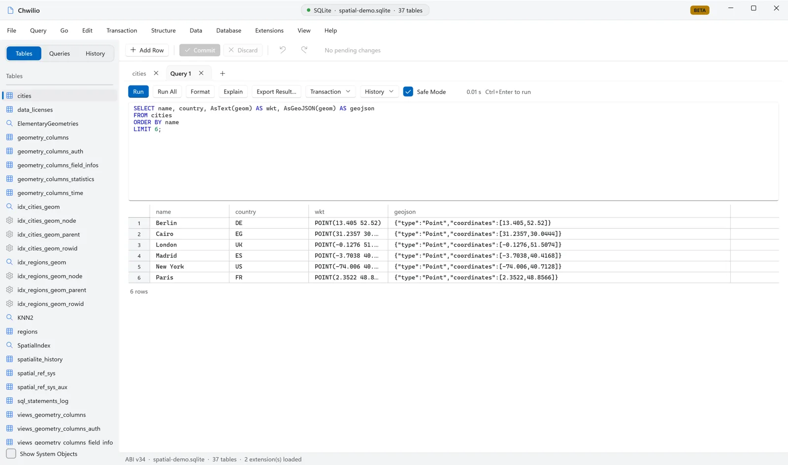The height and width of the screenshot is (465, 788).
Task: Close the cities tab with its X
Action: [156, 73]
